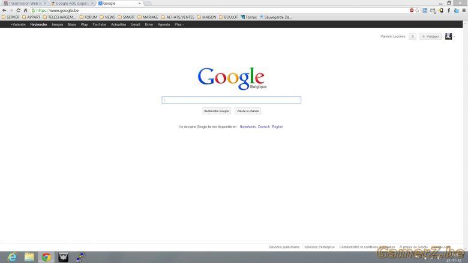The image size is (468, 263).
Task: Click the J'ai de la chance button
Action: (x=248, y=111)
